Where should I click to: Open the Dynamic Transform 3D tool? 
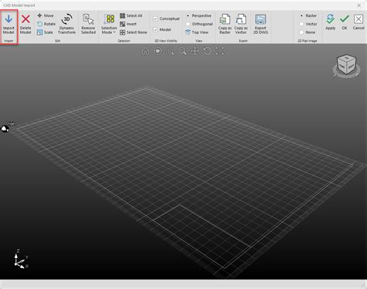pos(67,24)
